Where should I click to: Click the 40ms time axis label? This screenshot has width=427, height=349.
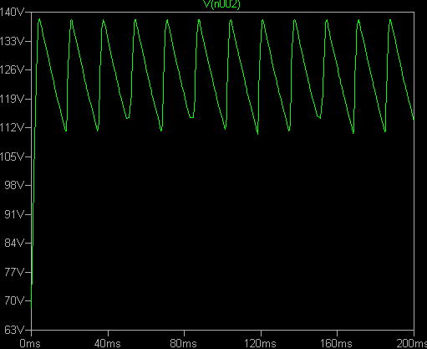tap(108, 343)
